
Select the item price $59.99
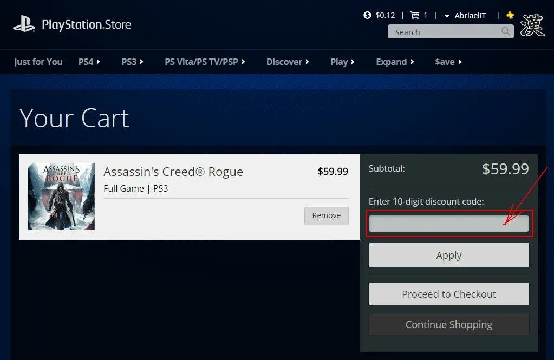(x=333, y=172)
